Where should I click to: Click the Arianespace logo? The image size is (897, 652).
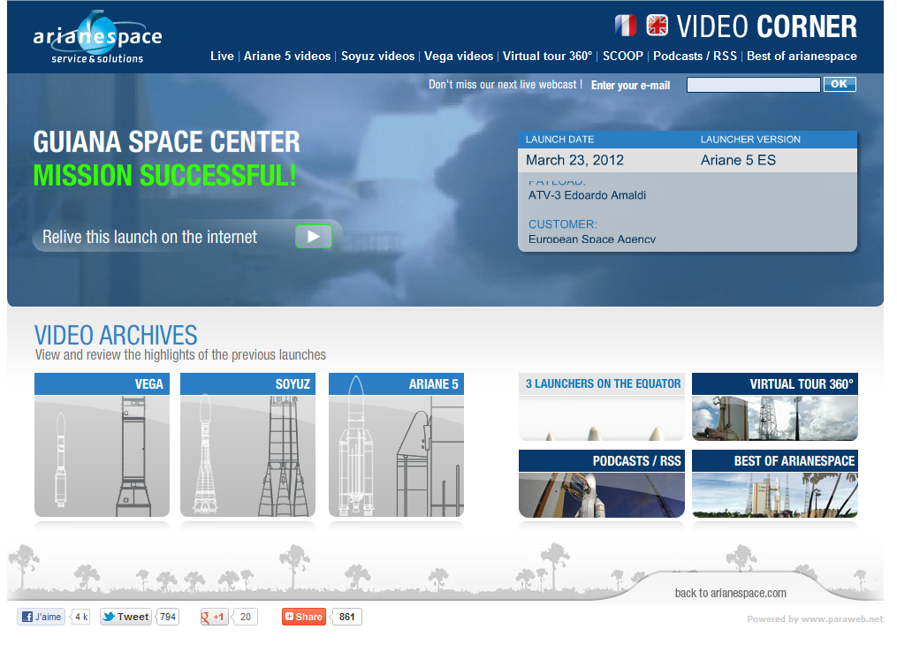click(97, 37)
